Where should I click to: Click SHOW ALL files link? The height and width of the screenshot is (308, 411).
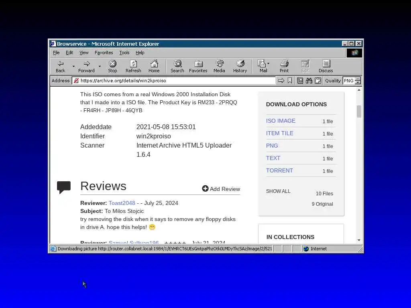(x=278, y=191)
